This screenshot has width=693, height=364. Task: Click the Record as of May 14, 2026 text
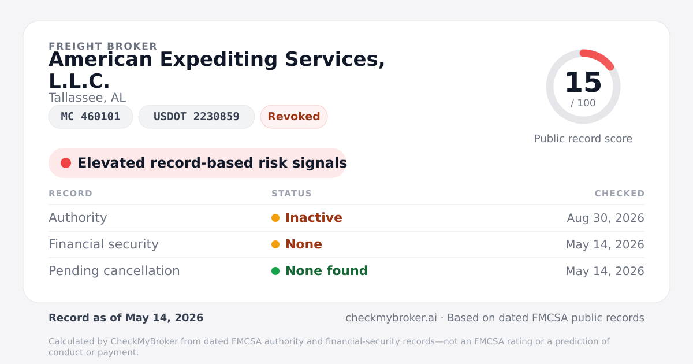click(126, 318)
